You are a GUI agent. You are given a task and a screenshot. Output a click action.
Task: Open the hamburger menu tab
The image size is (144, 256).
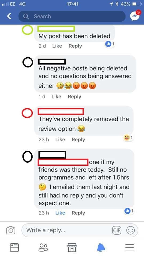click(130, 247)
